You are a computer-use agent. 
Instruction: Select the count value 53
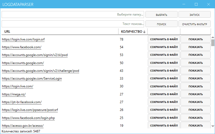121,55
